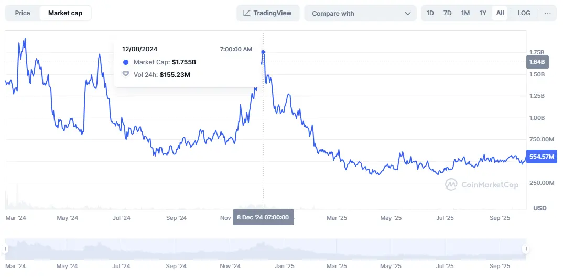The height and width of the screenshot is (277, 563).
Task: Click the 8 Dec '24 date marker
Action: [x=263, y=217]
